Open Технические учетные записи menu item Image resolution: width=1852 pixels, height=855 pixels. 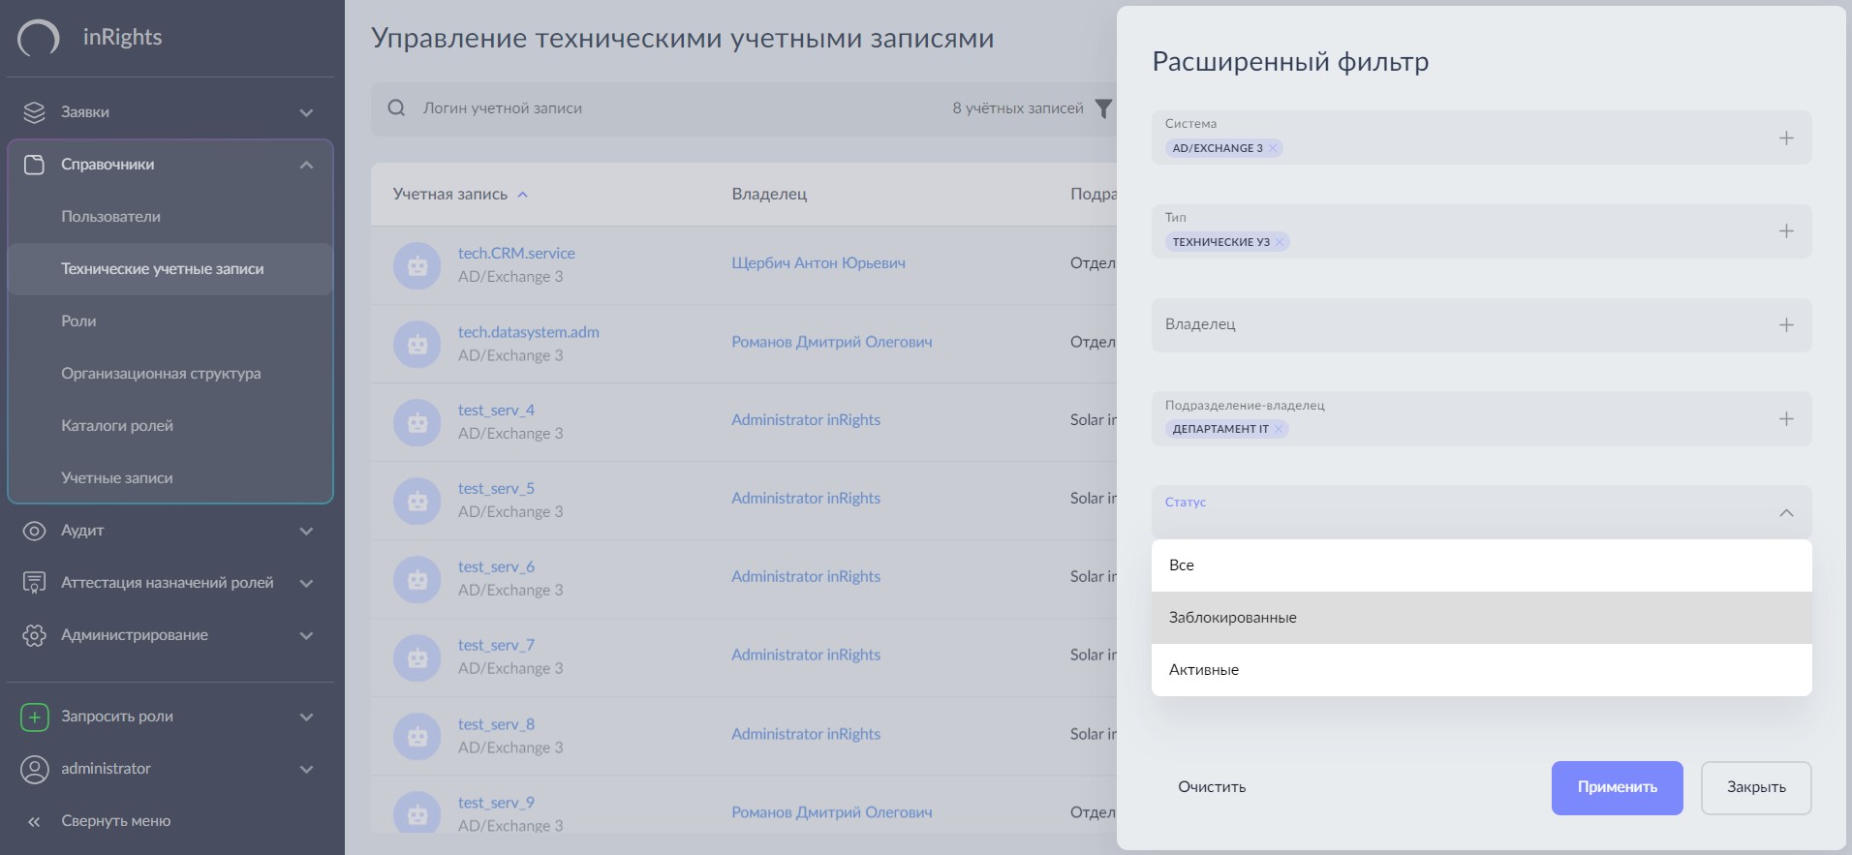[170, 269]
